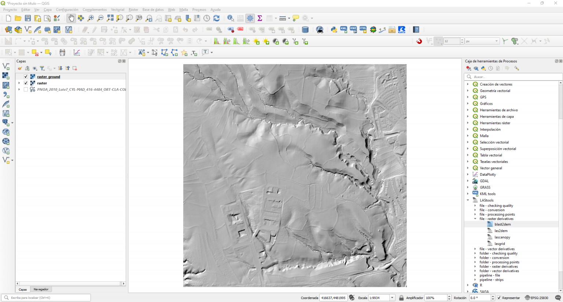Collapse the LAStools group in toolbox
Image resolution: width=563 pixels, height=302 pixels.
click(468, 200)
